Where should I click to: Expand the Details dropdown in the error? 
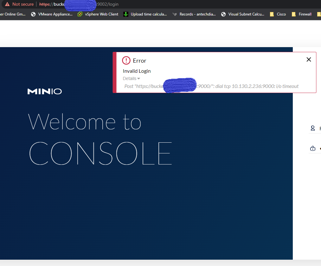(x=131, y=78)
